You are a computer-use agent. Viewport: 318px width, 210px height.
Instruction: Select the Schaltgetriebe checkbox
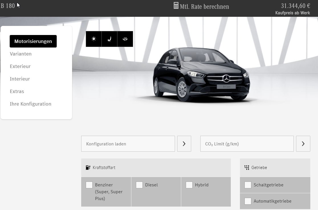coord(248,185)
